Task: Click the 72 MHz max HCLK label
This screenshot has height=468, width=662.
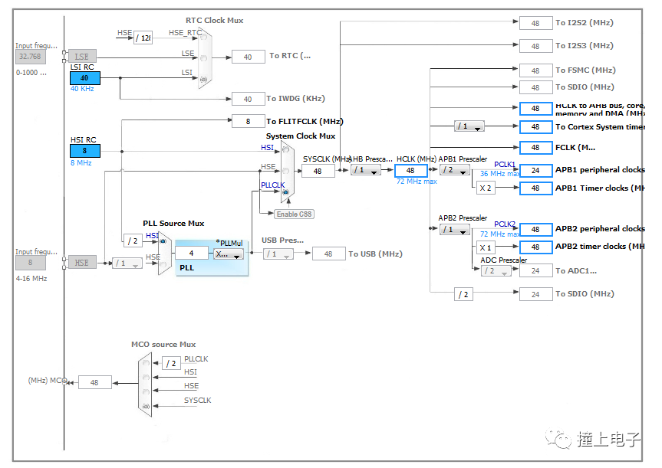Action: coord(417,182)
